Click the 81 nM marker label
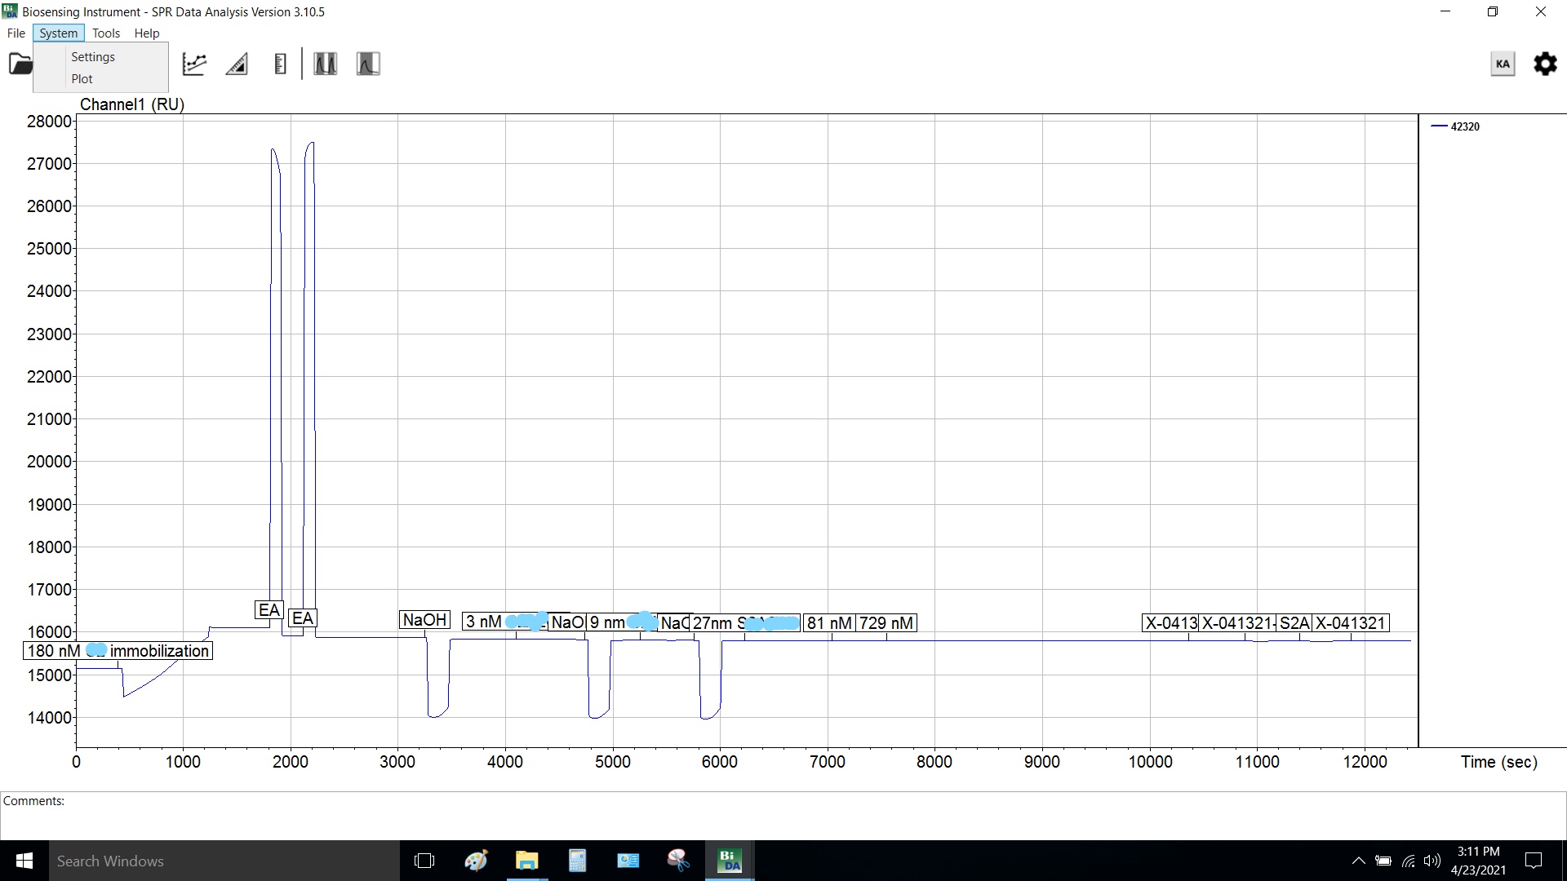The width and height of the screenshot is (1567, 881). click(x=829, y=623)
